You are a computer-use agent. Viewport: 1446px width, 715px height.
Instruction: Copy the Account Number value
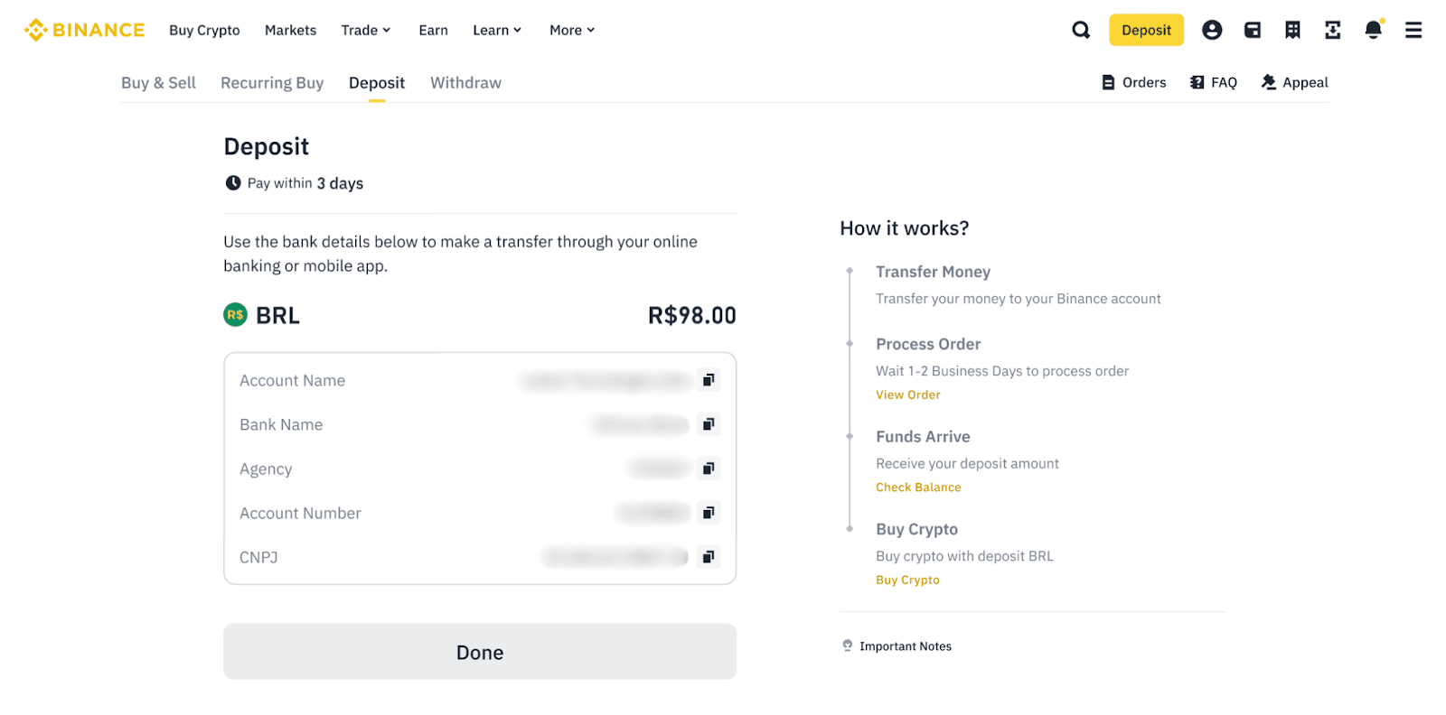[709, 513]
